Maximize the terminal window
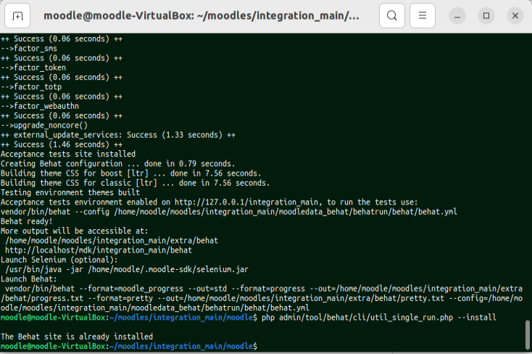The width and height of the screenshot is (532, 354). pos(486,16)
